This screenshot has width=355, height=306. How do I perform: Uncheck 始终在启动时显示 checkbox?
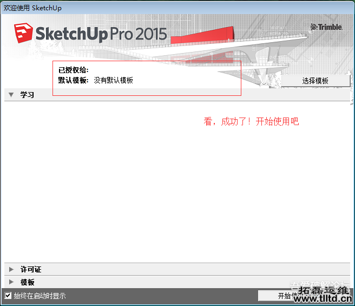tap(8, 295)
